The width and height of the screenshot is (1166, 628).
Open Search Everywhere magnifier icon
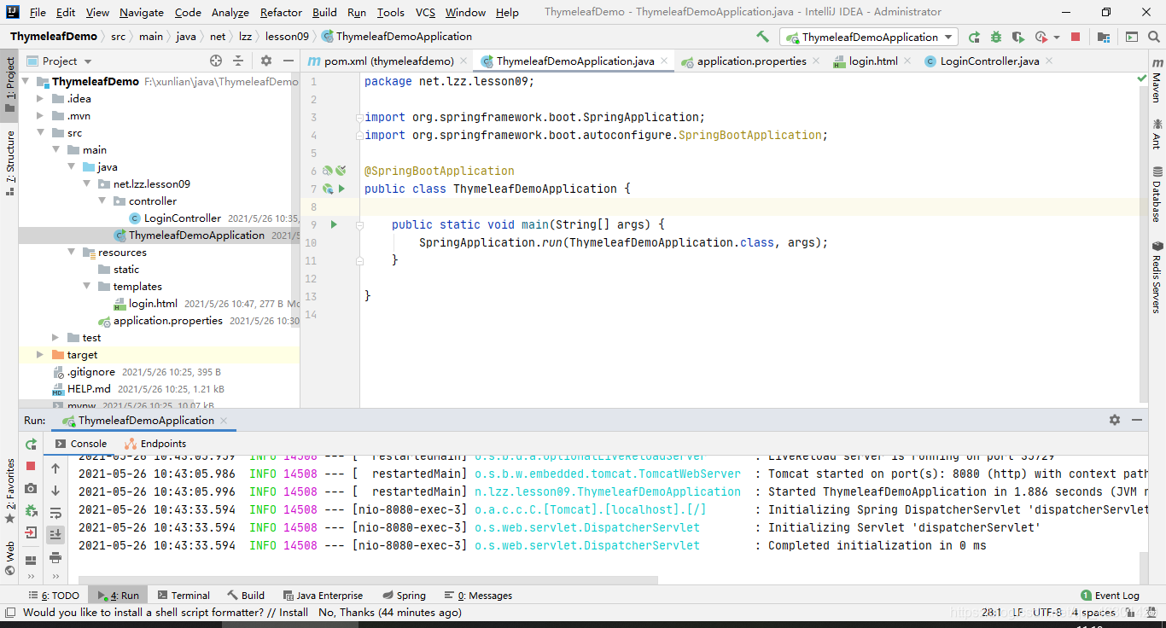tap(1154, 37)
